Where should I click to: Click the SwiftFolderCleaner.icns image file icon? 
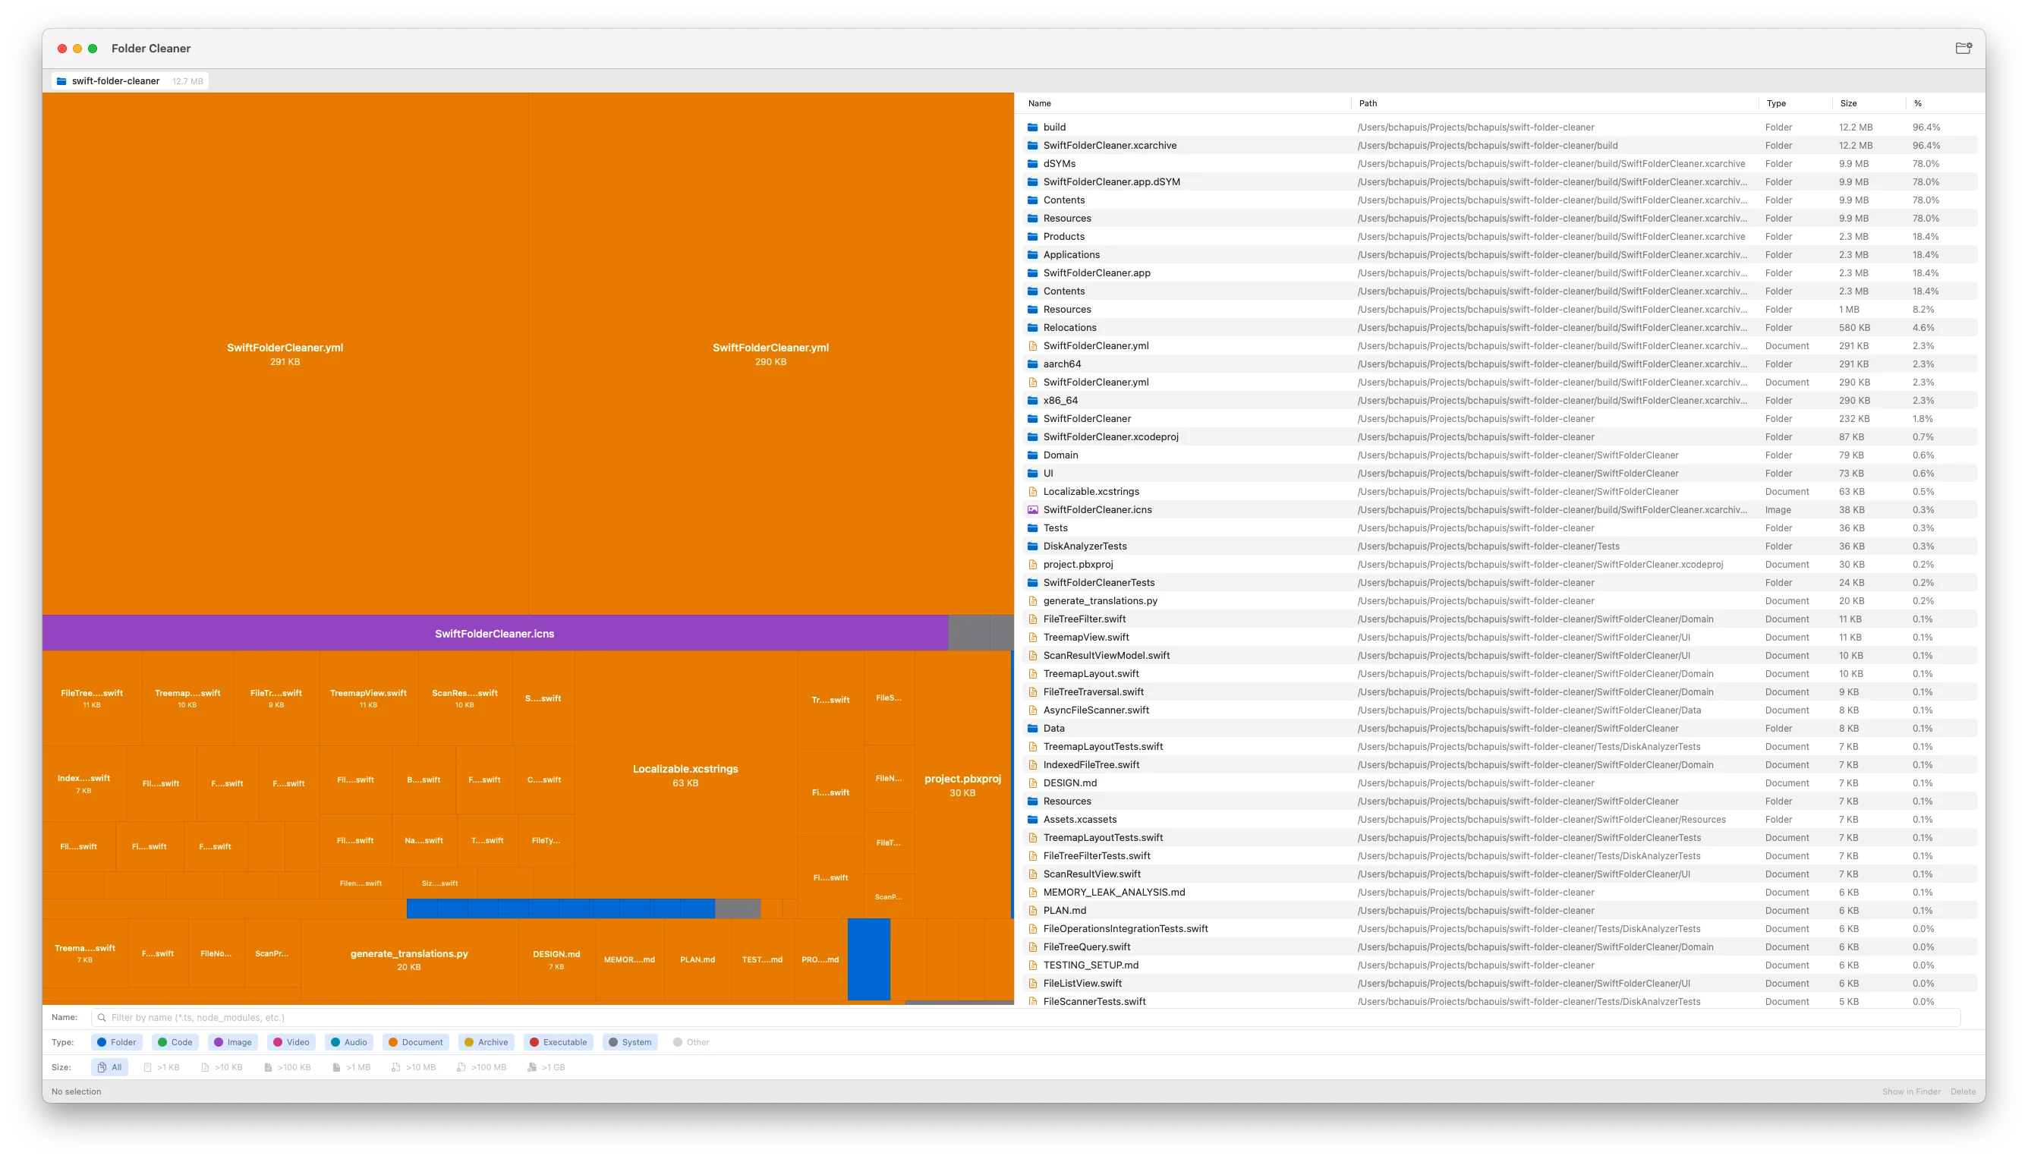pos(1032,510)
